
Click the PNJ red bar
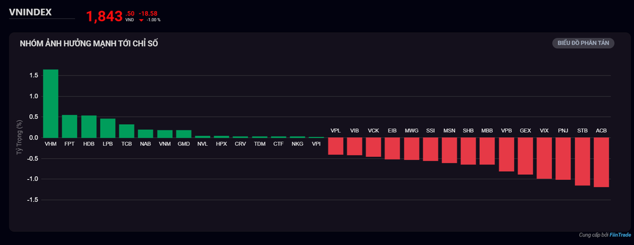[x=564, y=159]
